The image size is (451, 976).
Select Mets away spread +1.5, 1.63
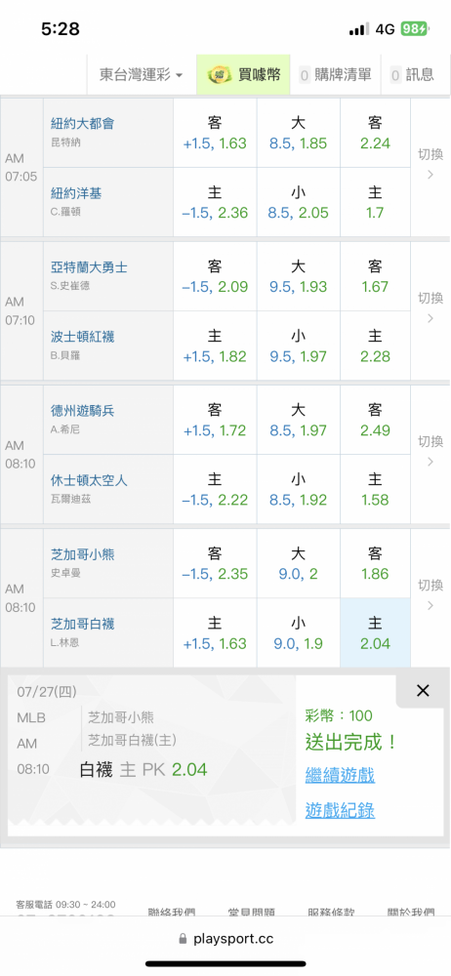[x=215, y=133]
